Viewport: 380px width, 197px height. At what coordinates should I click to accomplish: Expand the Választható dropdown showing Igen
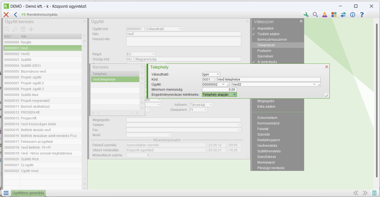(218, 74)
